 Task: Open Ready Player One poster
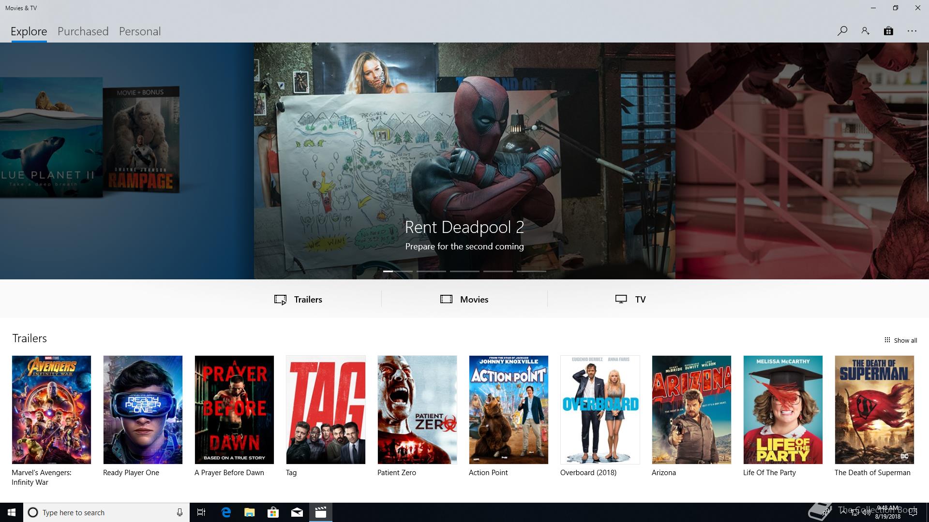tap(143, 410)
